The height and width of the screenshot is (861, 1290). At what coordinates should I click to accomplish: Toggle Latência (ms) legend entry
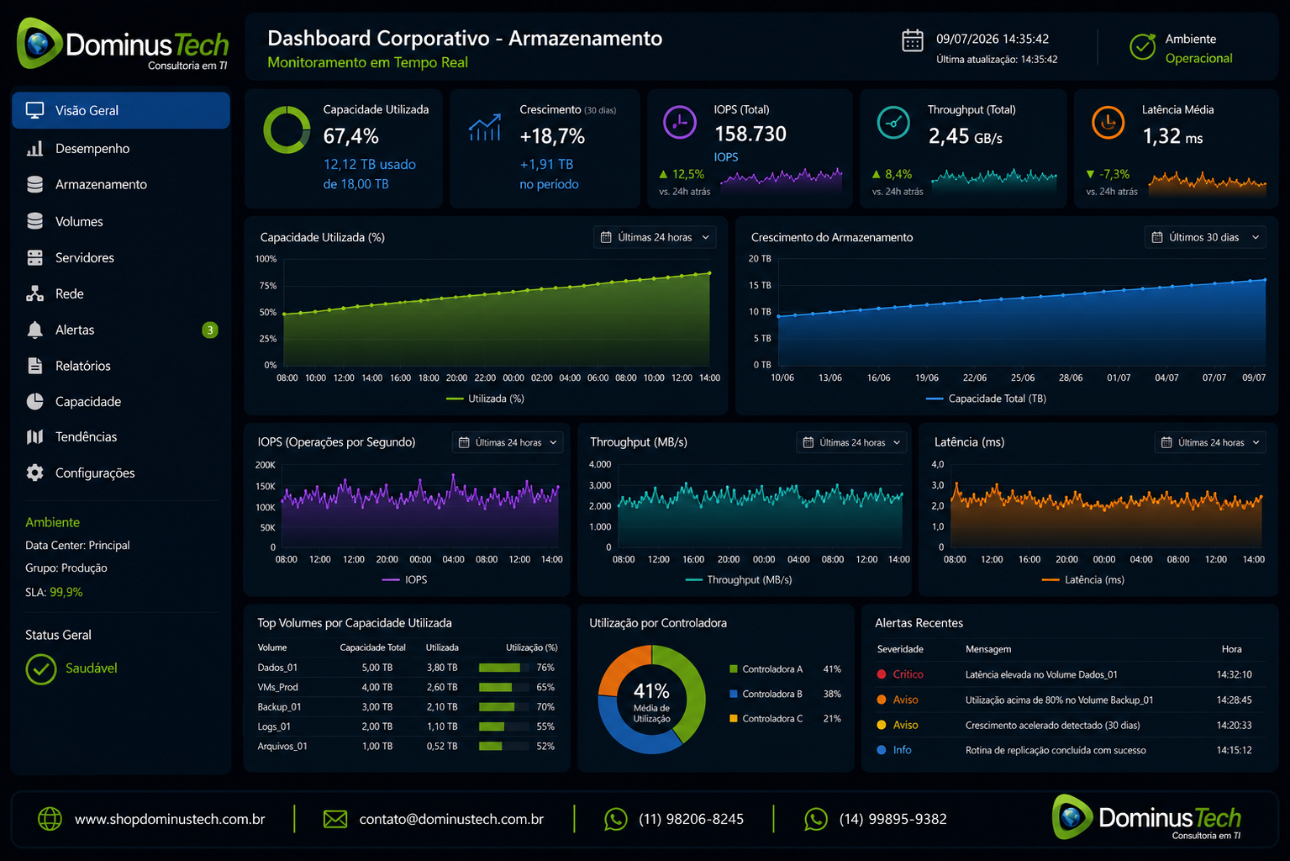coord(1082,579)
